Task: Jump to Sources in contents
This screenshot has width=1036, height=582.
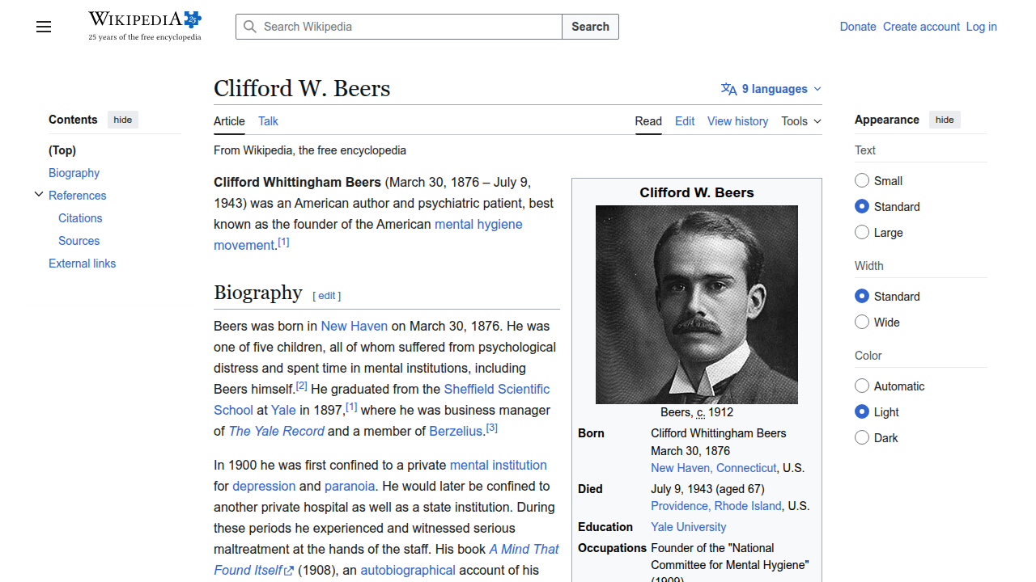Action: tap(79, 241)
